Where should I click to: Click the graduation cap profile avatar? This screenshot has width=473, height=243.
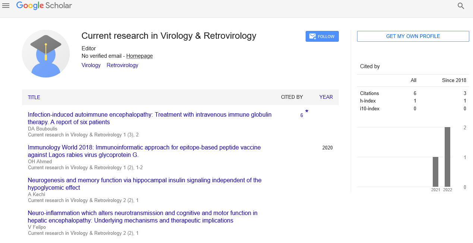tap(46, 54)
